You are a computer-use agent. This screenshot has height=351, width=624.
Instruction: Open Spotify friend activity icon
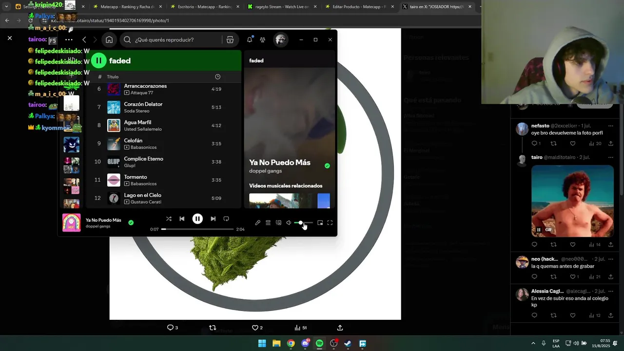pos(263,39)
